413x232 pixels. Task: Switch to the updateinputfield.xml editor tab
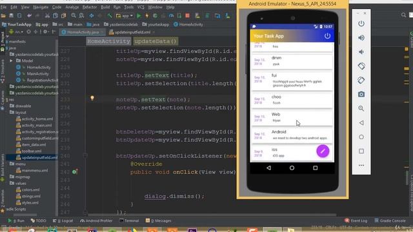pyautogui.click(x=132, y=32)
